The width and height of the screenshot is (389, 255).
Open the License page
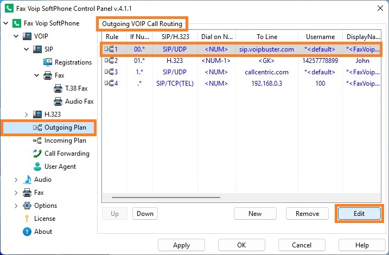point(44,219)
